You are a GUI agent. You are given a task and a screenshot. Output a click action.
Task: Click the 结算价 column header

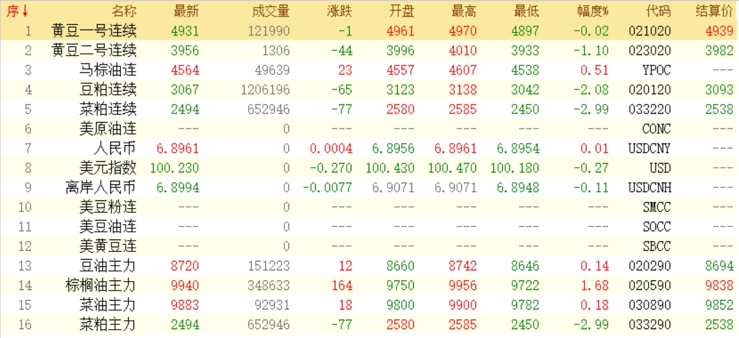(714, 11)
